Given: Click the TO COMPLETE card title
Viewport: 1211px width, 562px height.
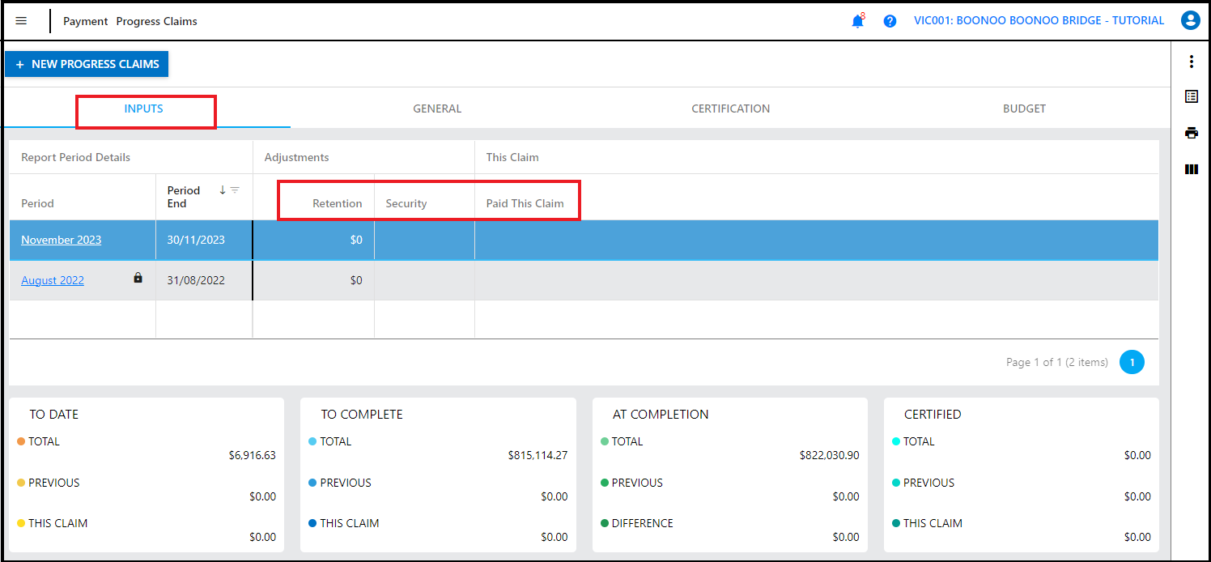Looking at the screenshot, I should click(x=362, y=414).
